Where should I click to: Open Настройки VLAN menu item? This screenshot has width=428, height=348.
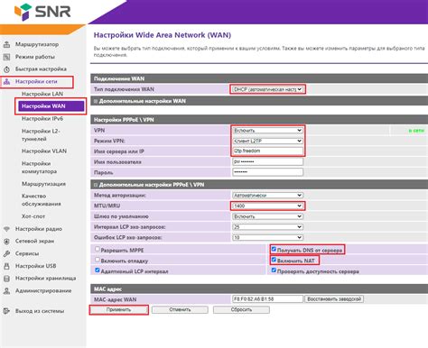44,151
